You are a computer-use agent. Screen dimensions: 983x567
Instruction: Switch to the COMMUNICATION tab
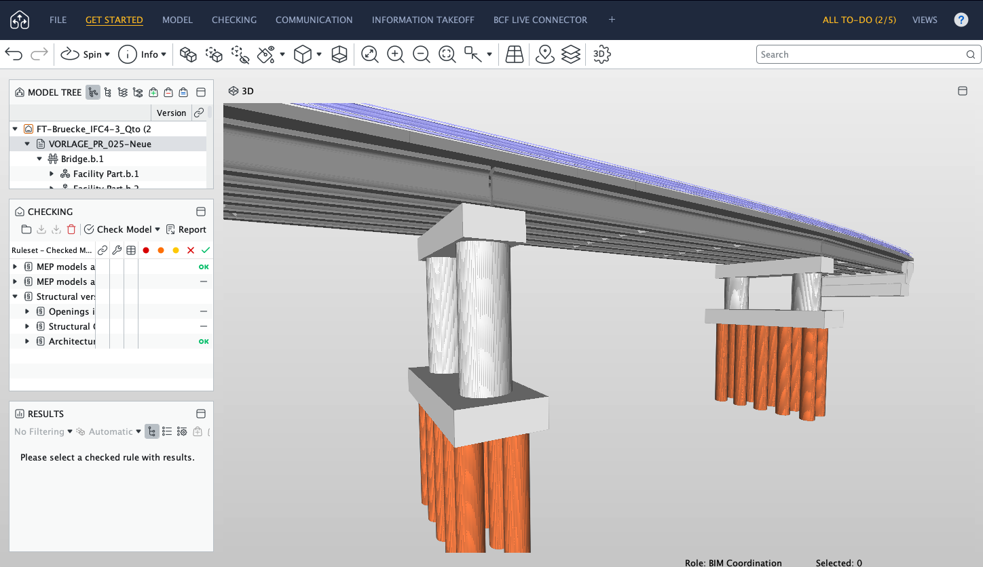point(314,20)
